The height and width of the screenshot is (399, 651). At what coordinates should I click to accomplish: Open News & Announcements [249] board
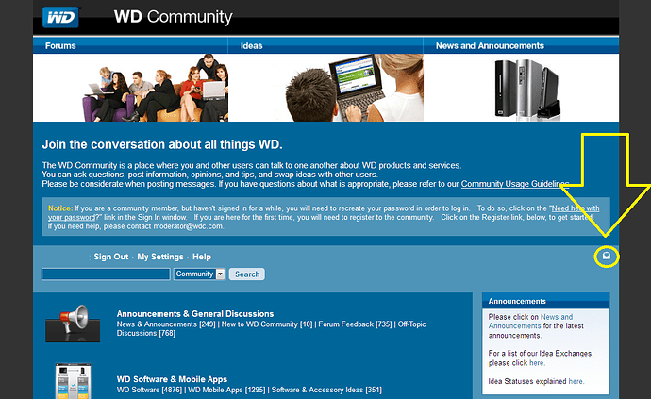point(166,324)
